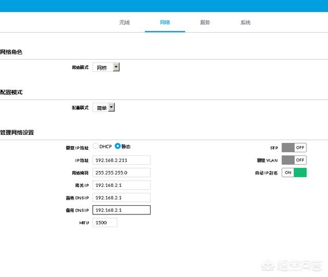The height and width of the screenshot is (277, 328).
Task: Click the 管理网络设置 section heading
Action: click(17, 132)
